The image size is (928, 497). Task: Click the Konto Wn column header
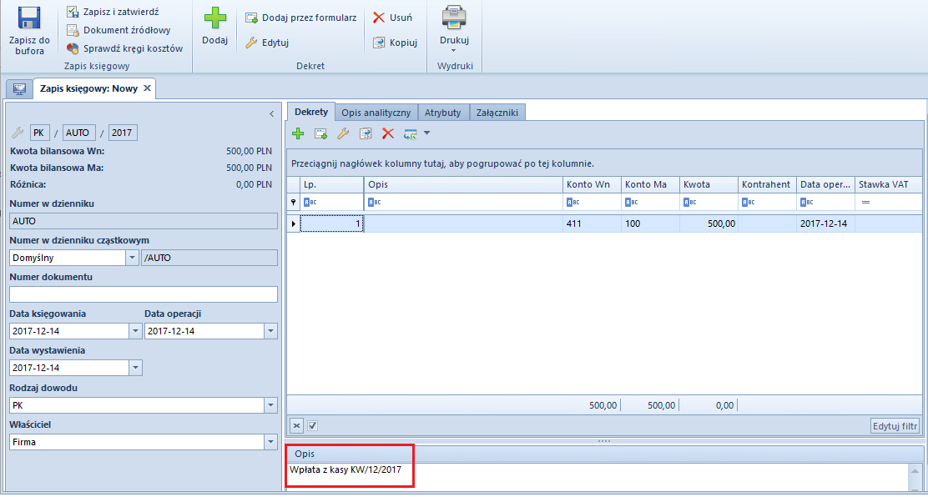click(592, 184)
